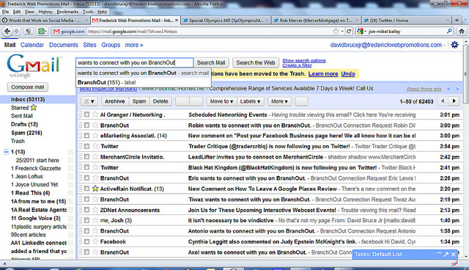Open search engine selector dropdown arrow
Viewport: 469px width, 270px height.
[x=366, y=32]
